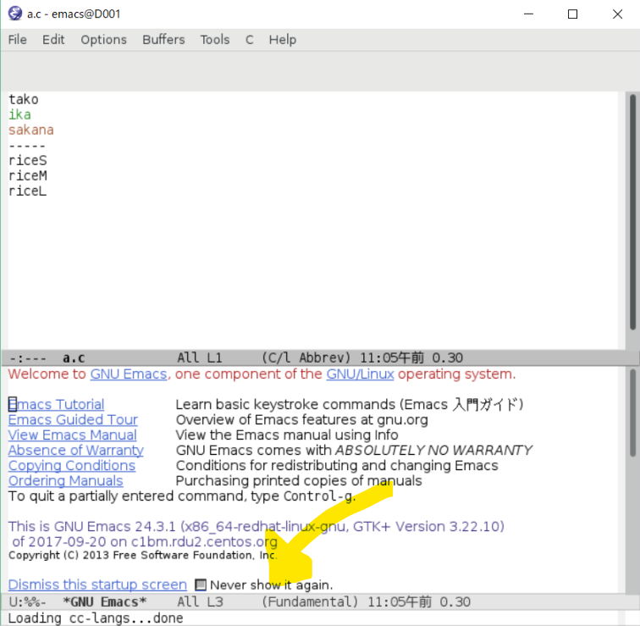
Task: Open the Help menu
Action: pyautogui.click(x=283, y=40)
